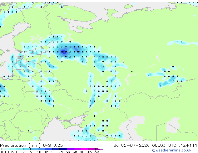Viewport: 198px width, 153px height.
Task: Click the 50 legend scale label
Action: (97, 152)
